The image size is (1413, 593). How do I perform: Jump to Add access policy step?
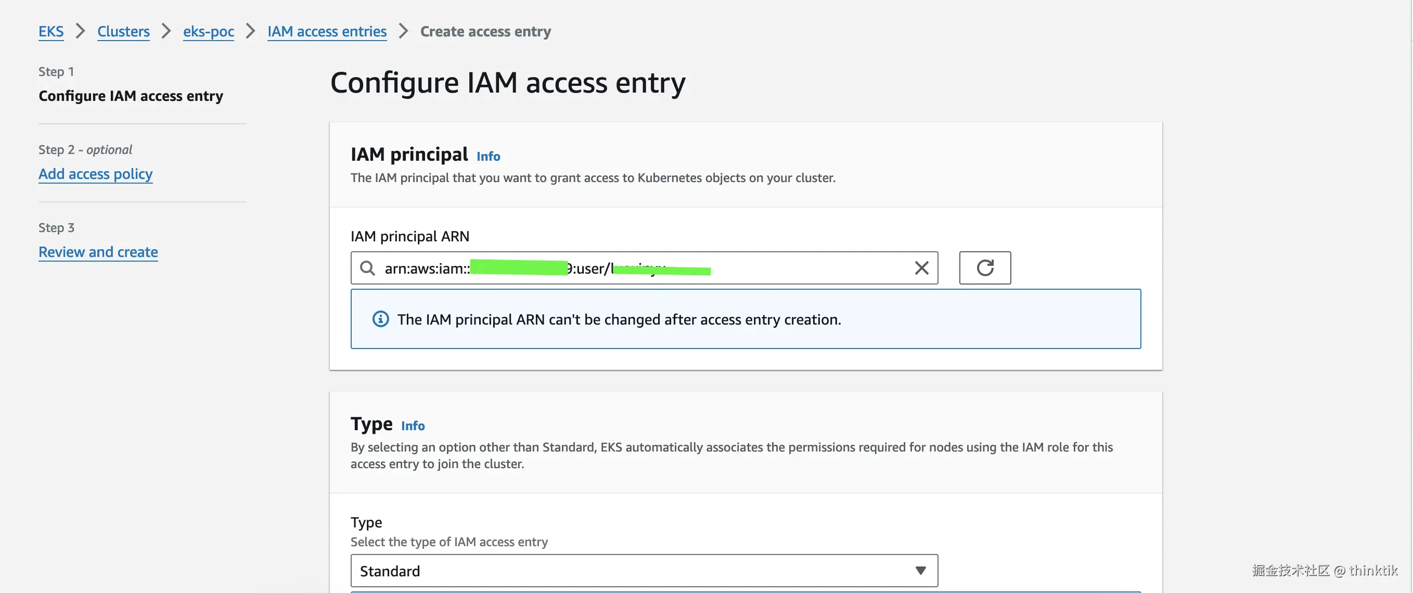[95, 174]
